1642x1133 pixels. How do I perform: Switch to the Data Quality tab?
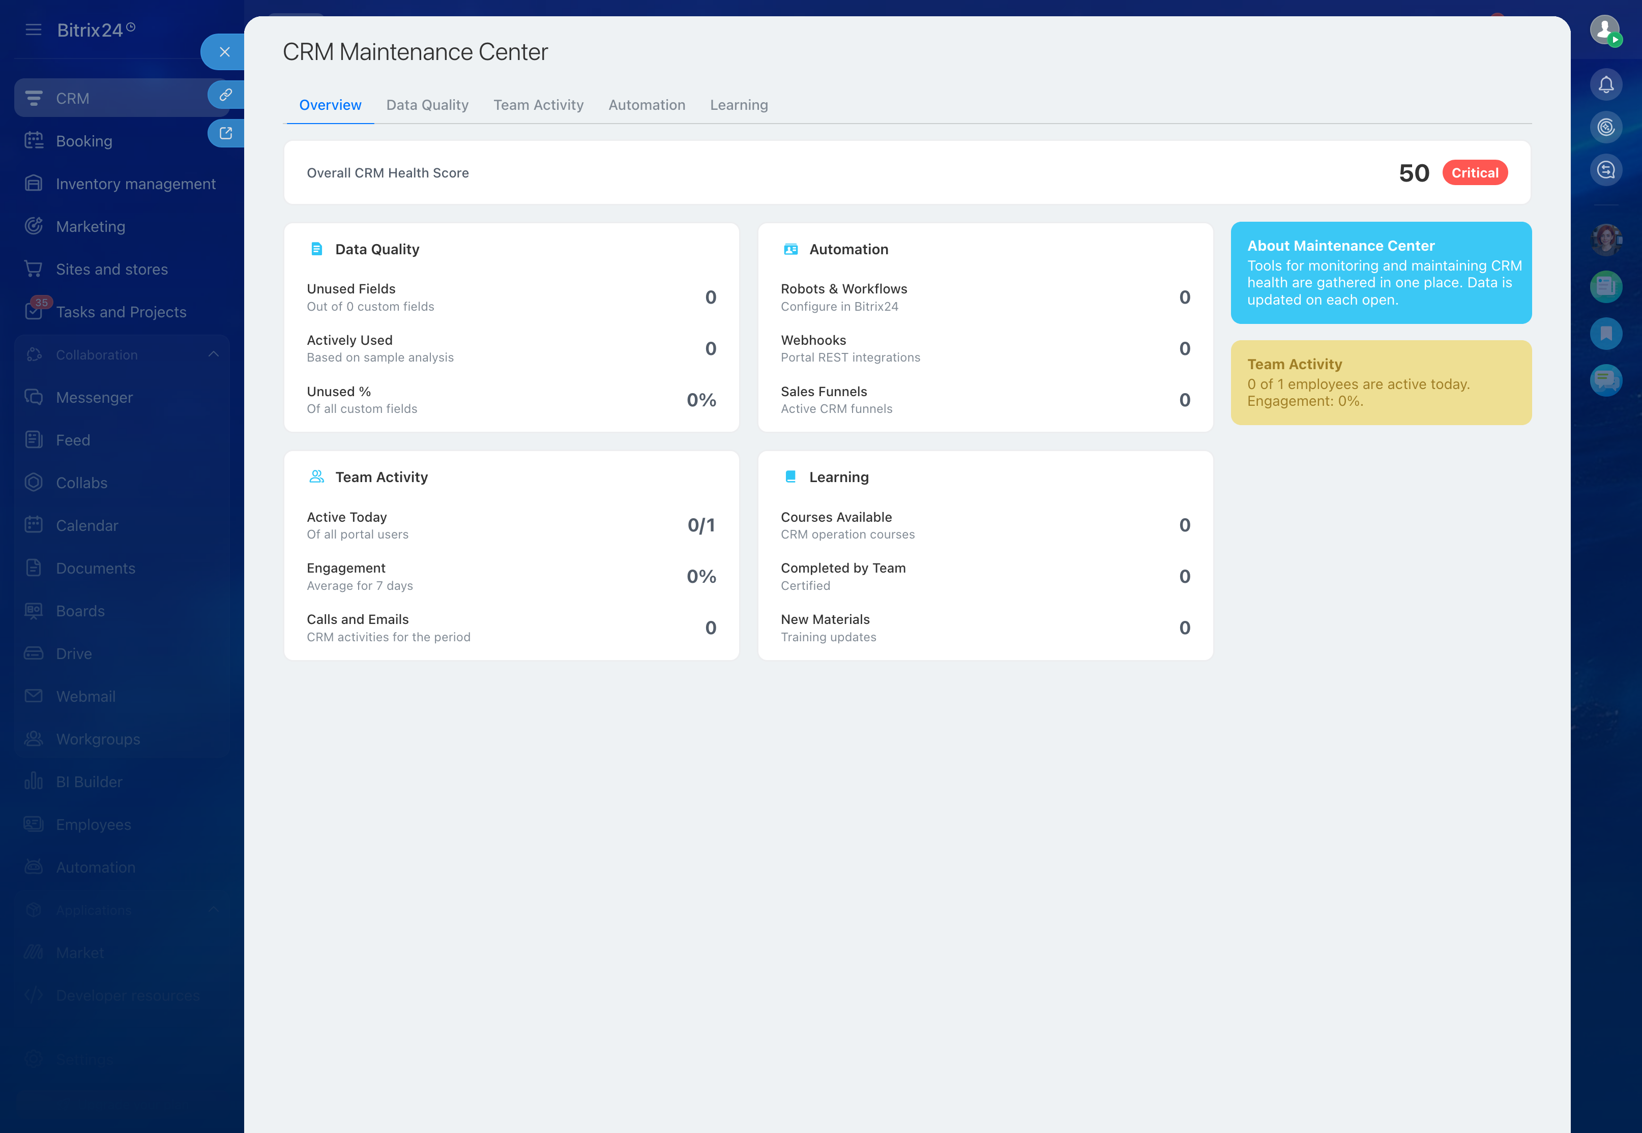click(427, 105)
